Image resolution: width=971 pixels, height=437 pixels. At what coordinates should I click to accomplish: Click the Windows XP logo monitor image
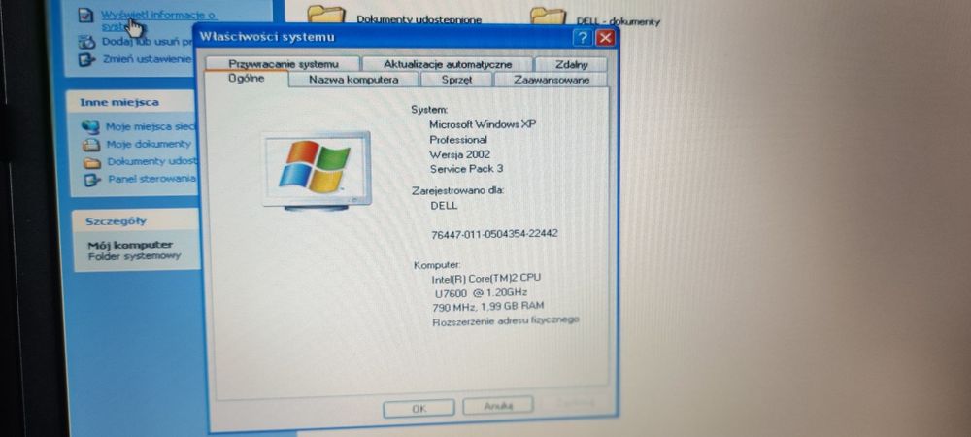pyautogui.click(x=317, y=171)
